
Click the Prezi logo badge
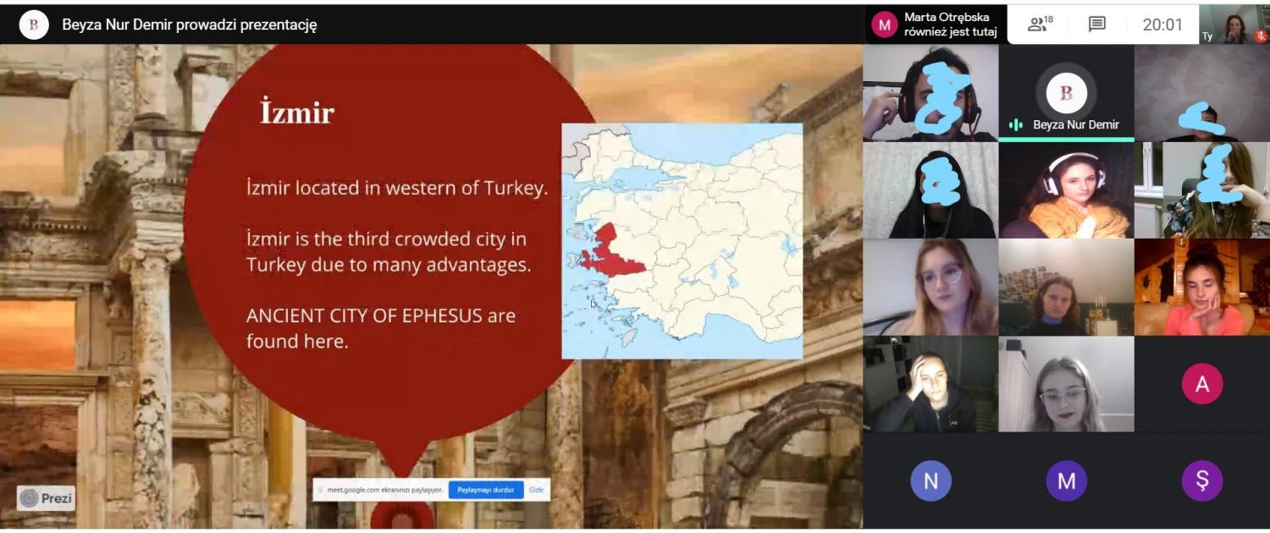click(x=47, y=498)
